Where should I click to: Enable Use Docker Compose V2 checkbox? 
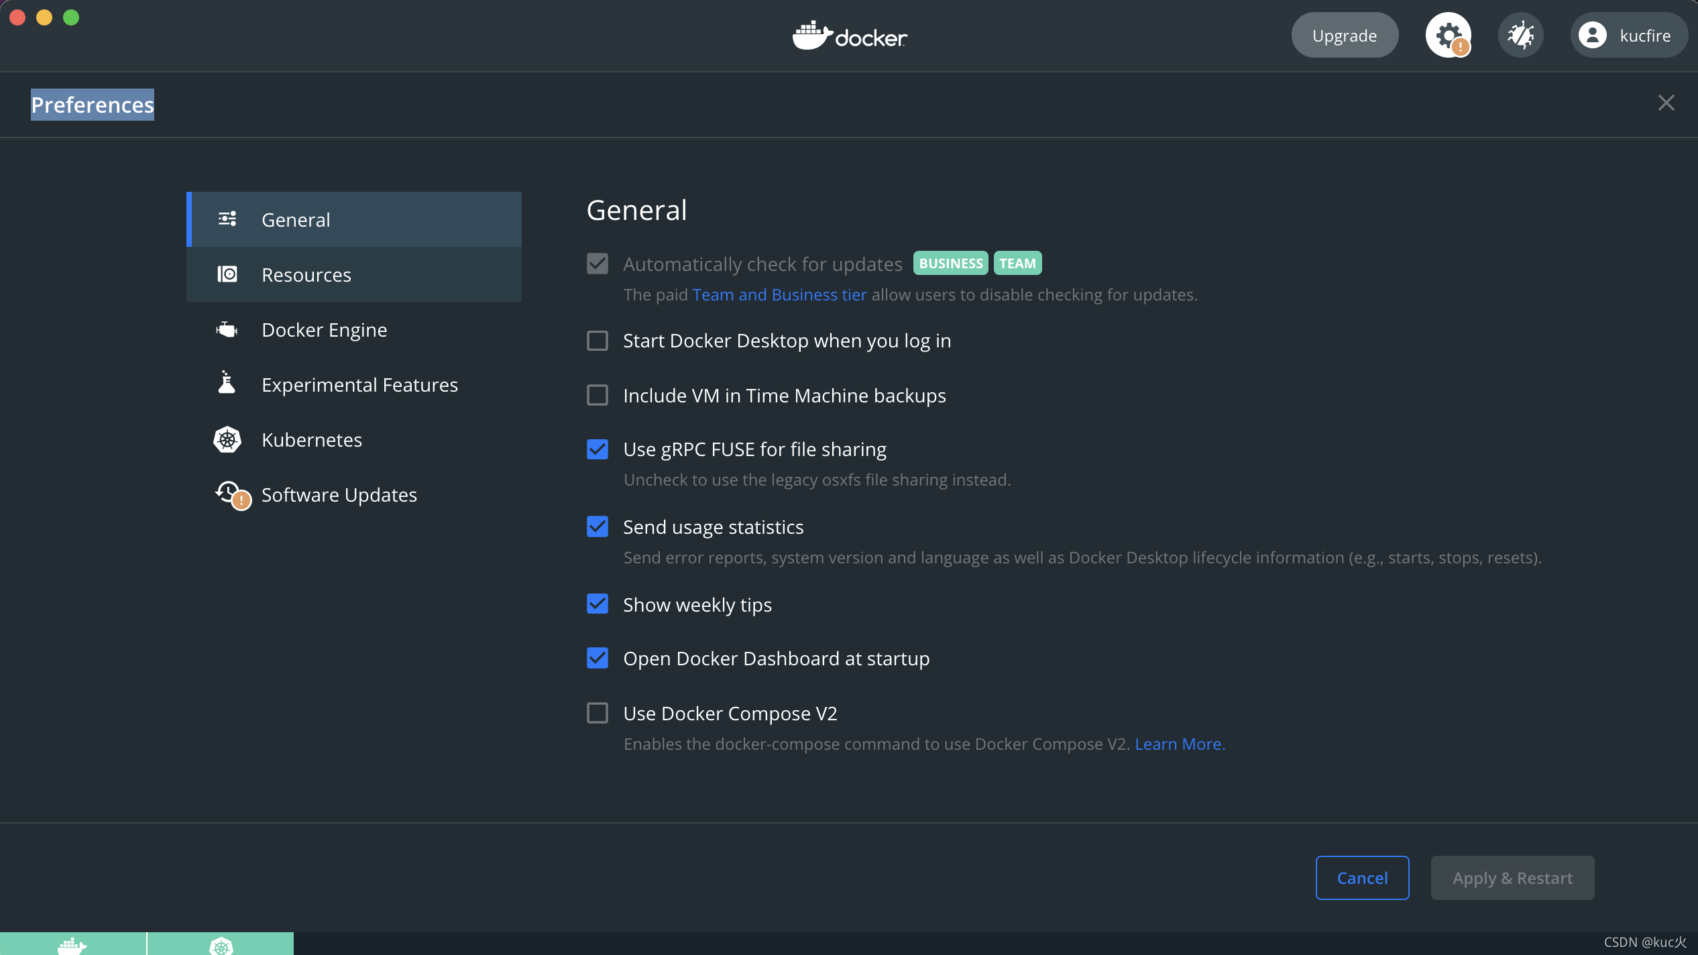tap(598, 713)
